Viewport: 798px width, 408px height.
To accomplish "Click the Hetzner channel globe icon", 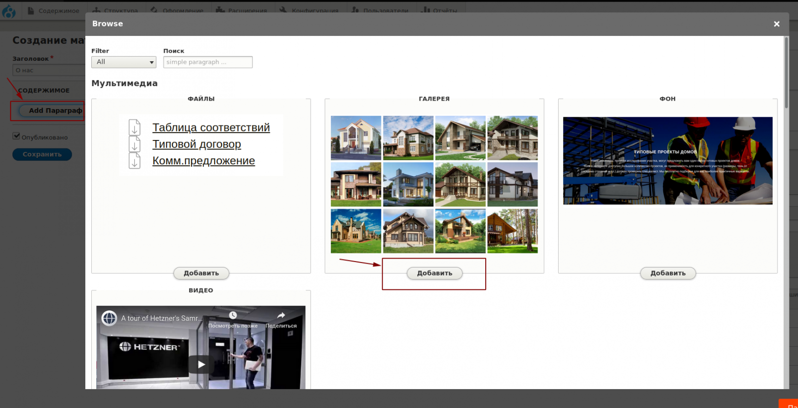I will 109,318.
